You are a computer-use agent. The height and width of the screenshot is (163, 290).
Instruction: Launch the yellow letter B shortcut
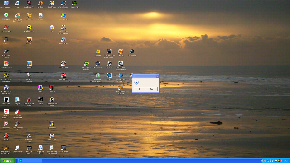coord(40,87)
